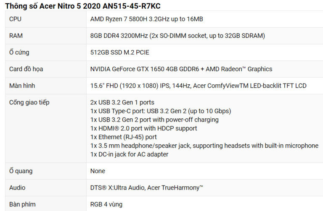The image size is (323, 211).
Task: Click RGB 4 vùng keyboard value
Action: click(106, 204)
